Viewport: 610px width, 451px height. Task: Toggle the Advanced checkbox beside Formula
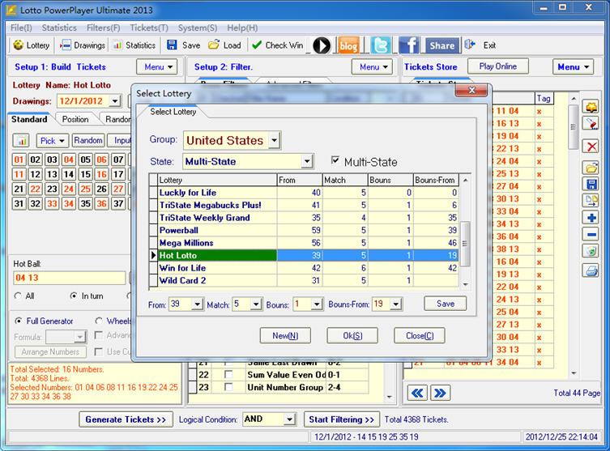(99, 335)
